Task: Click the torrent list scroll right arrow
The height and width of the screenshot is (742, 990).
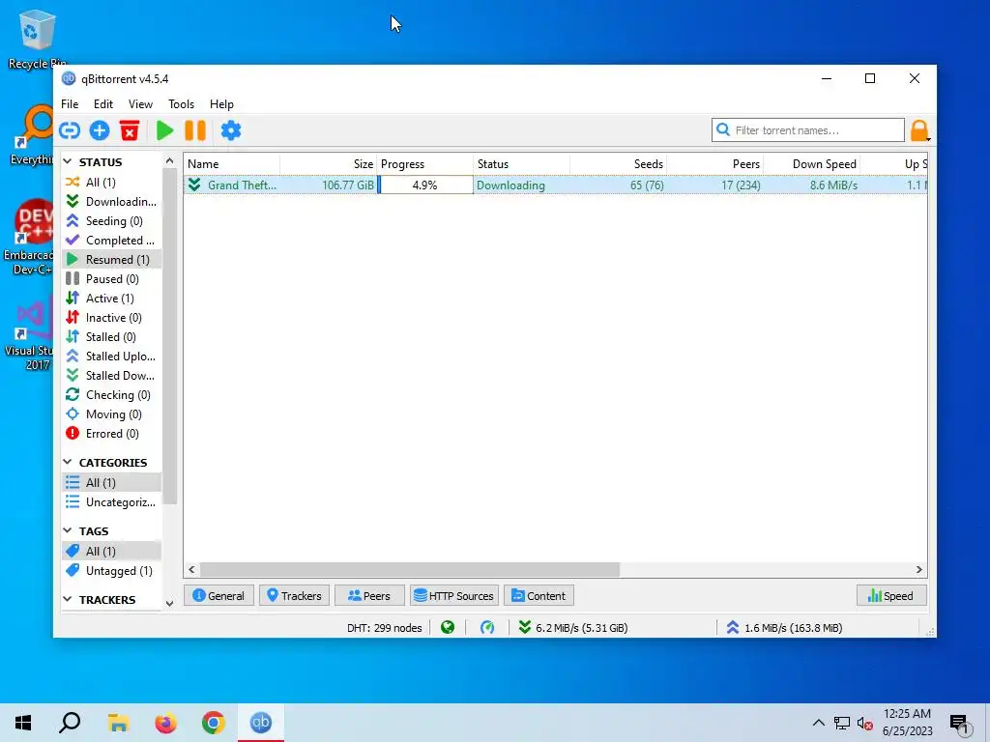Action: [x=918, y=570]
